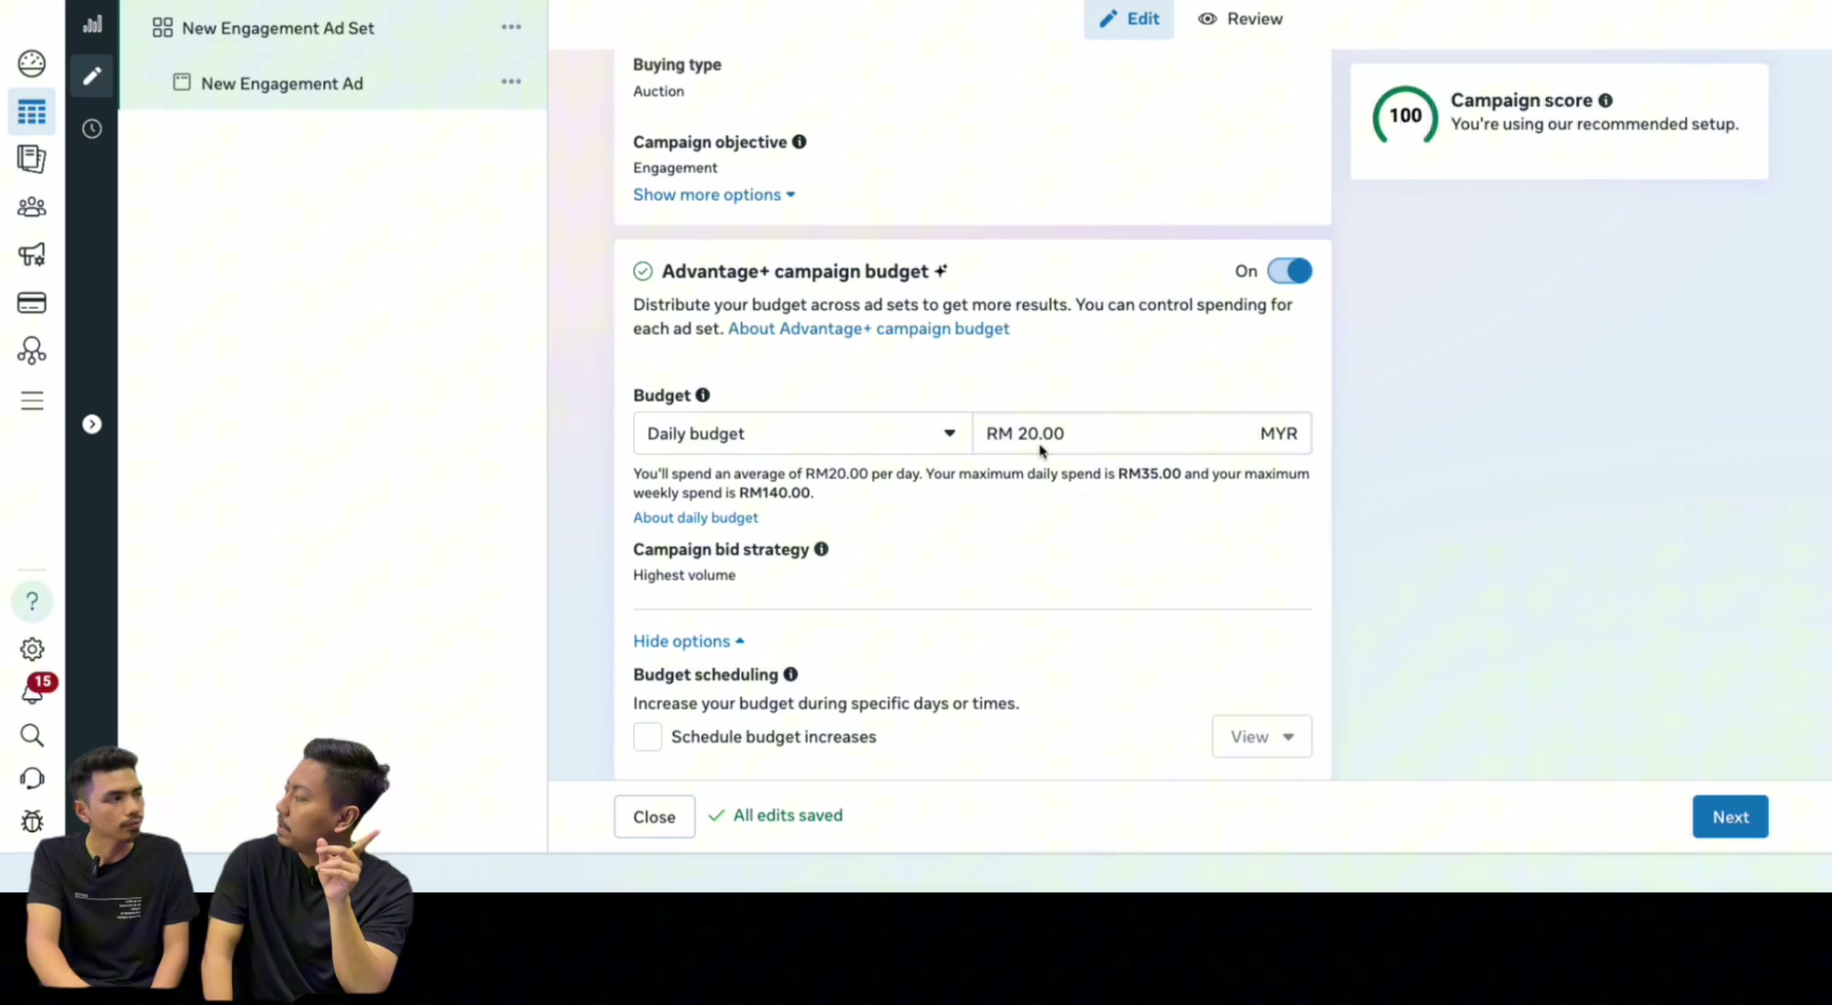
Task: Open the Partners network icon in sidebar
Action: pos(32,351)
